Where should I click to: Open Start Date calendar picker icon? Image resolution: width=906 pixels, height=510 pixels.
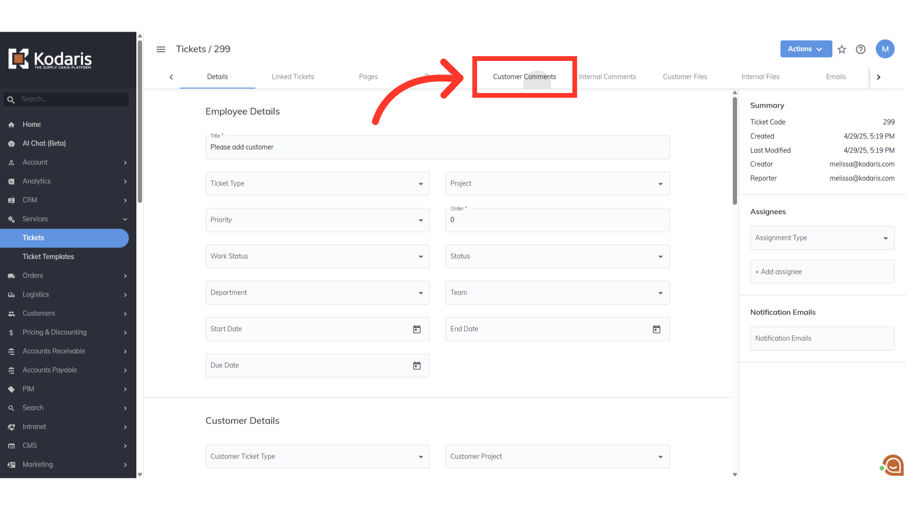(x=417, y=329)
